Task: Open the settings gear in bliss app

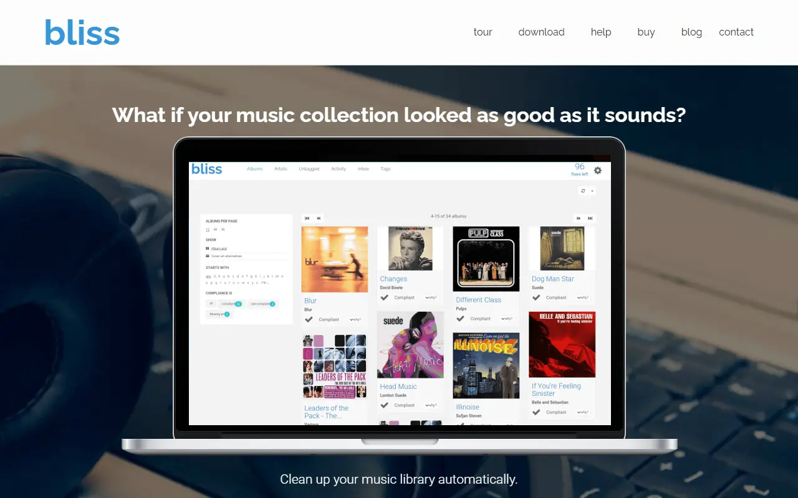Action: pyautogui.click(x=598, y=170)
